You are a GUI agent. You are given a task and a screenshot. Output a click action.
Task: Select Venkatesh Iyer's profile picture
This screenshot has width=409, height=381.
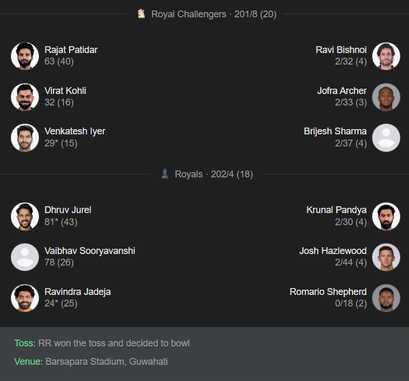pos(25,137)
